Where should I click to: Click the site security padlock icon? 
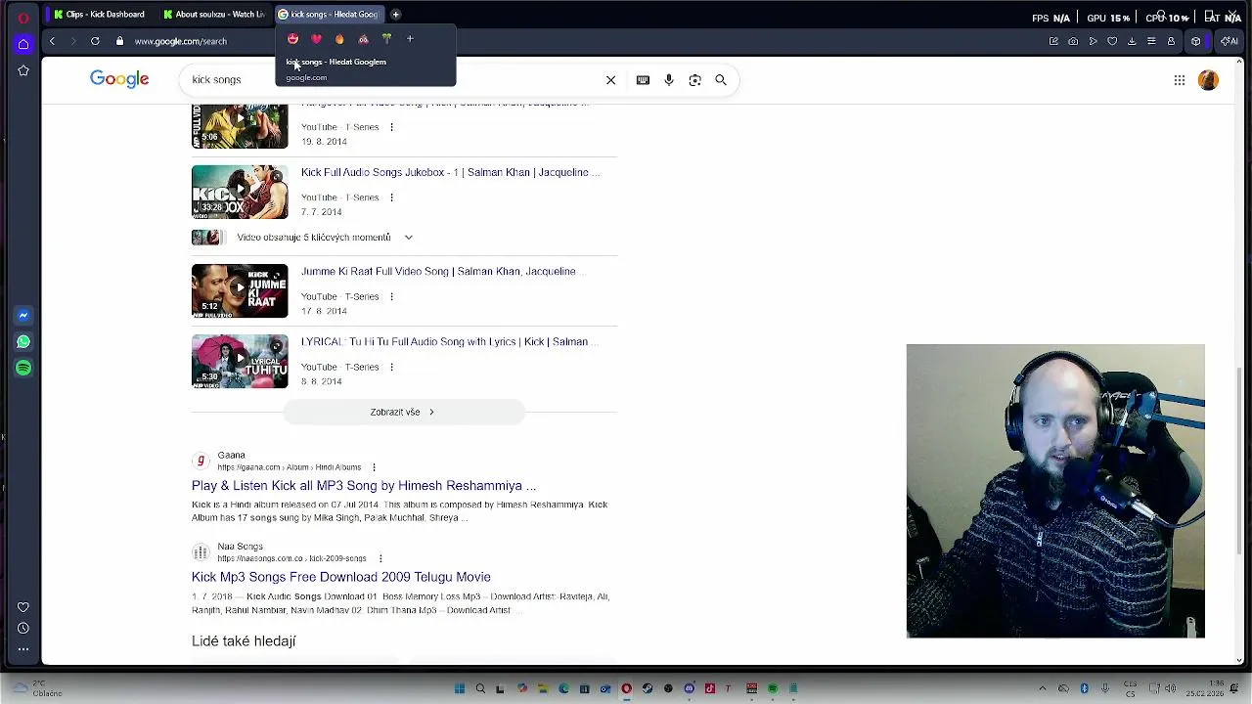[x=120, y=41]
